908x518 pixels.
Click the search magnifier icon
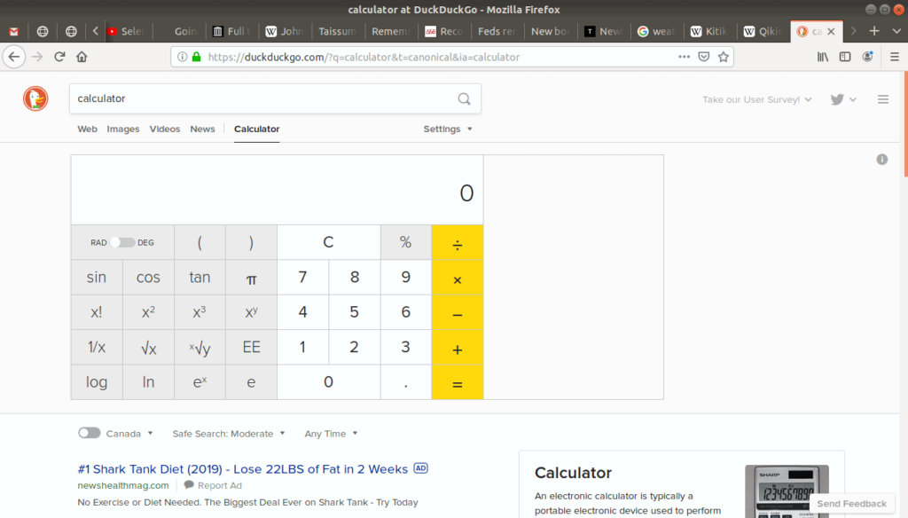[x=464, y=98]
